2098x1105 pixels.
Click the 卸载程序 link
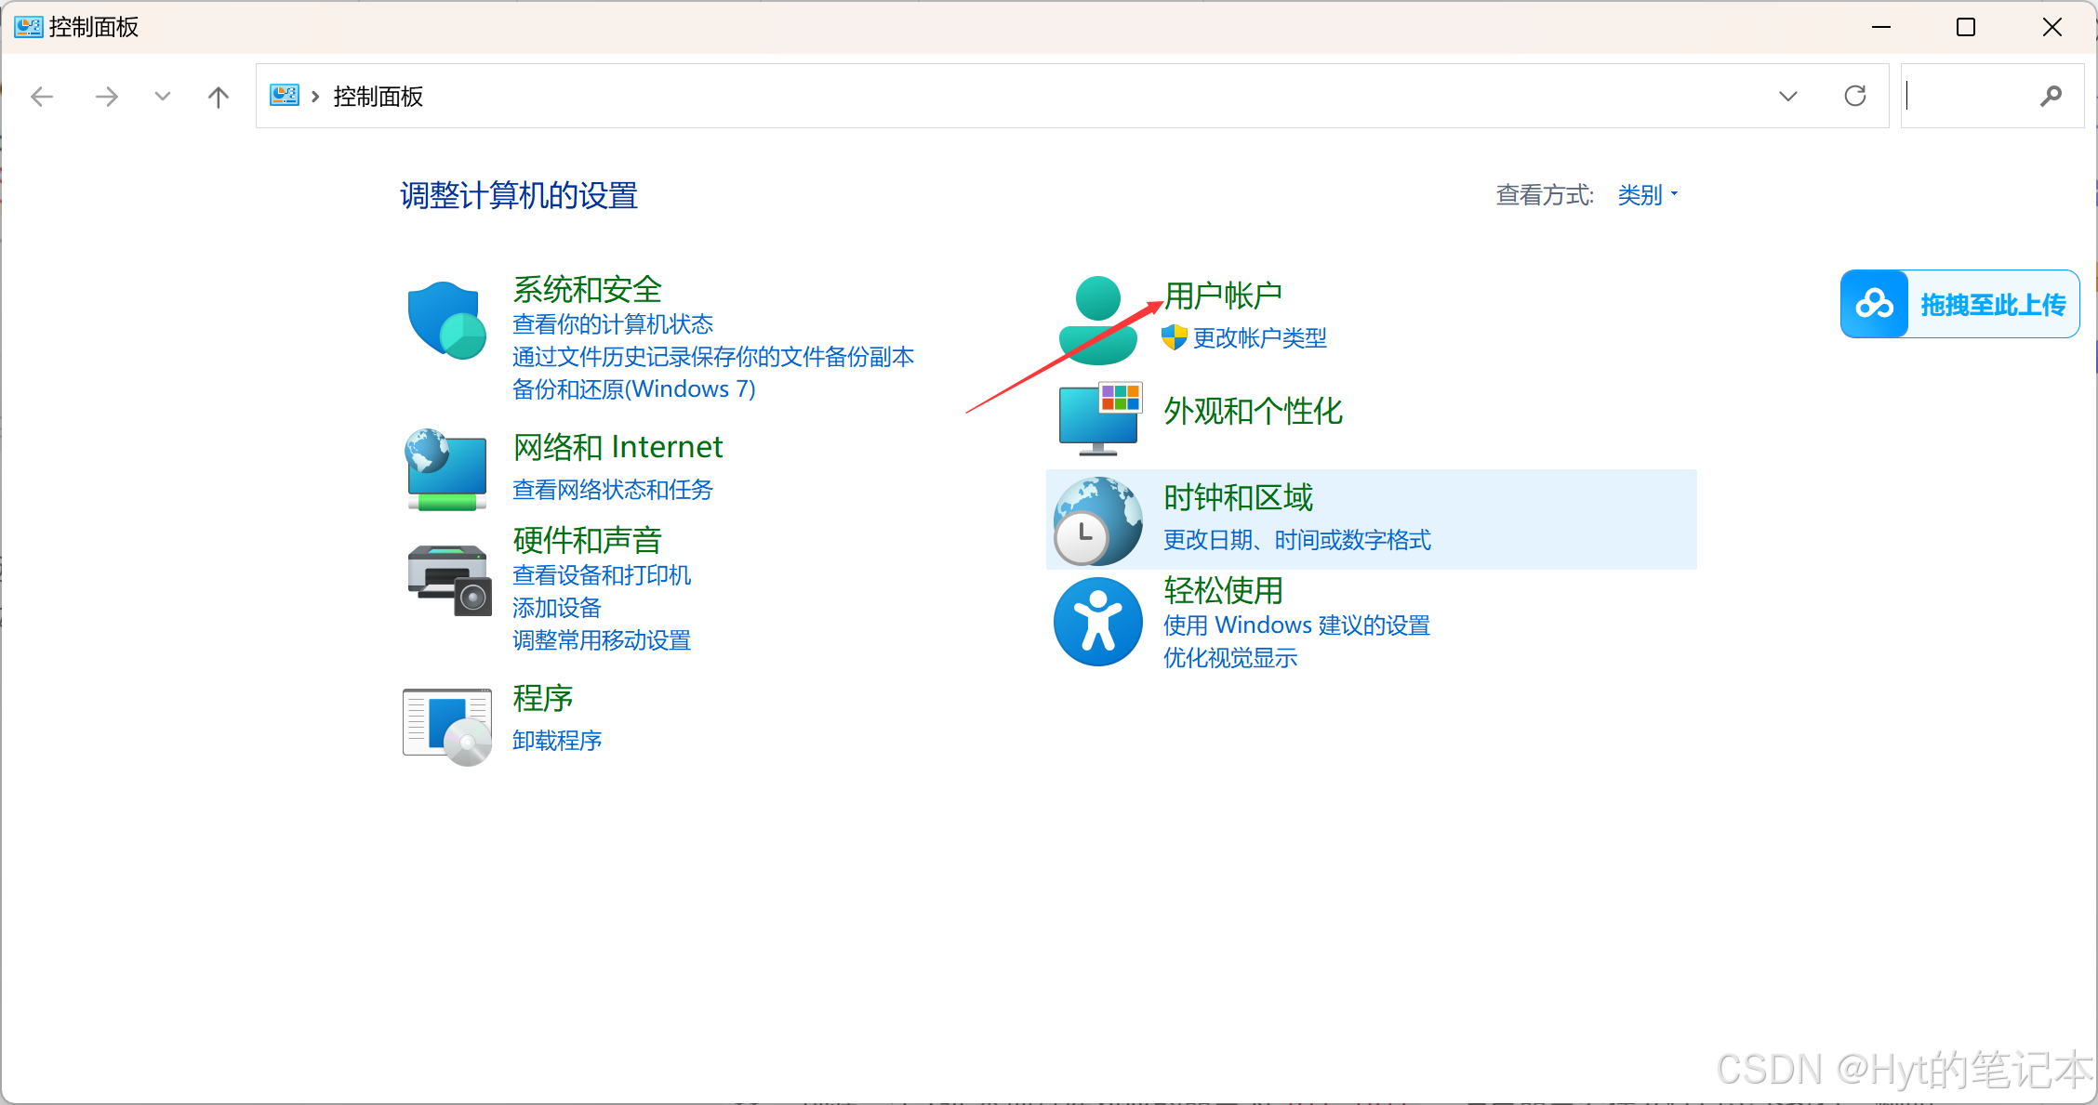[557, 741]
